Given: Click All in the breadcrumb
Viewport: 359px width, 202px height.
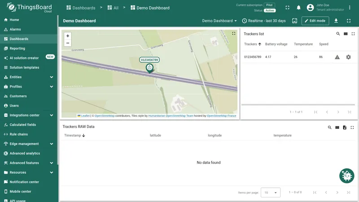Looking at the screenshot, I should coord(113,8).
